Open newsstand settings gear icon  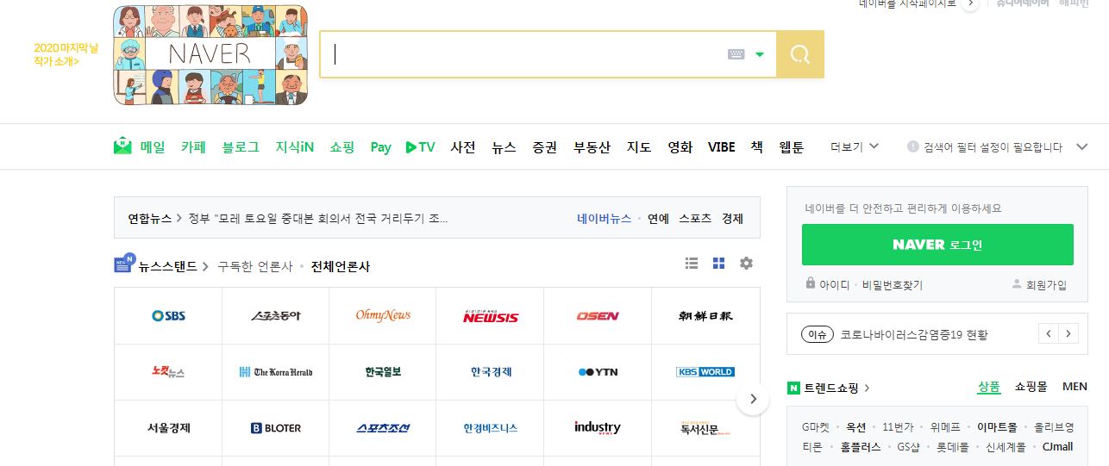click(x=746, y=263)
